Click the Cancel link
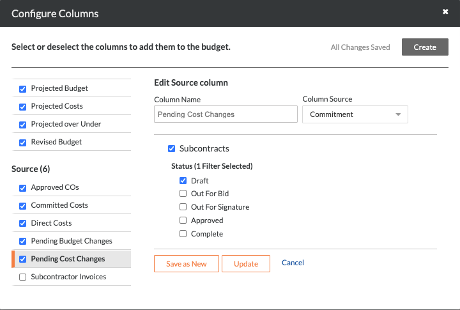The image size is (460, 310). (x=293, y=263)
